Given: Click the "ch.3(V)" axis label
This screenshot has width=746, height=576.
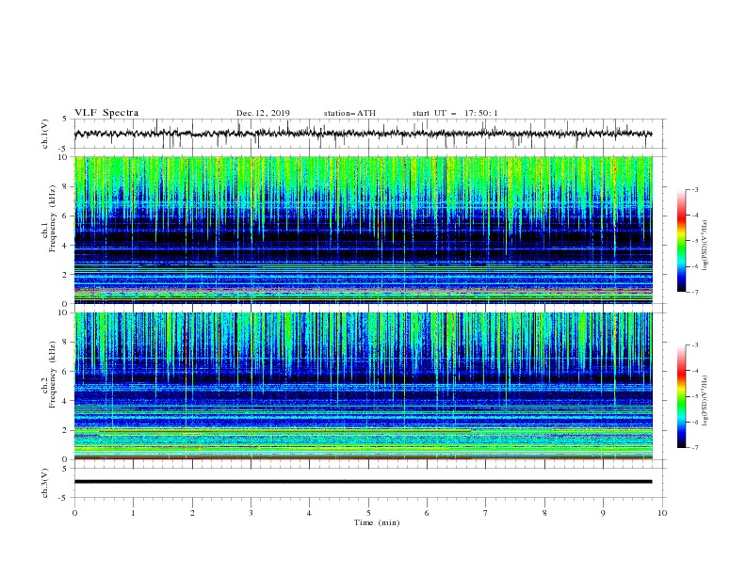Looking at the screenshot, I should coord(45,483).
